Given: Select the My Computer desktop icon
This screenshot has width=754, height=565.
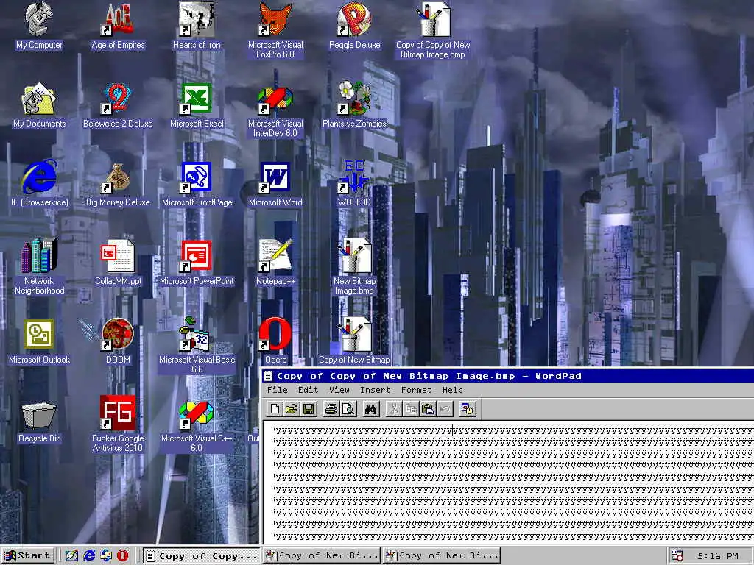Looking at the screenshot, I should pos(40,26).
